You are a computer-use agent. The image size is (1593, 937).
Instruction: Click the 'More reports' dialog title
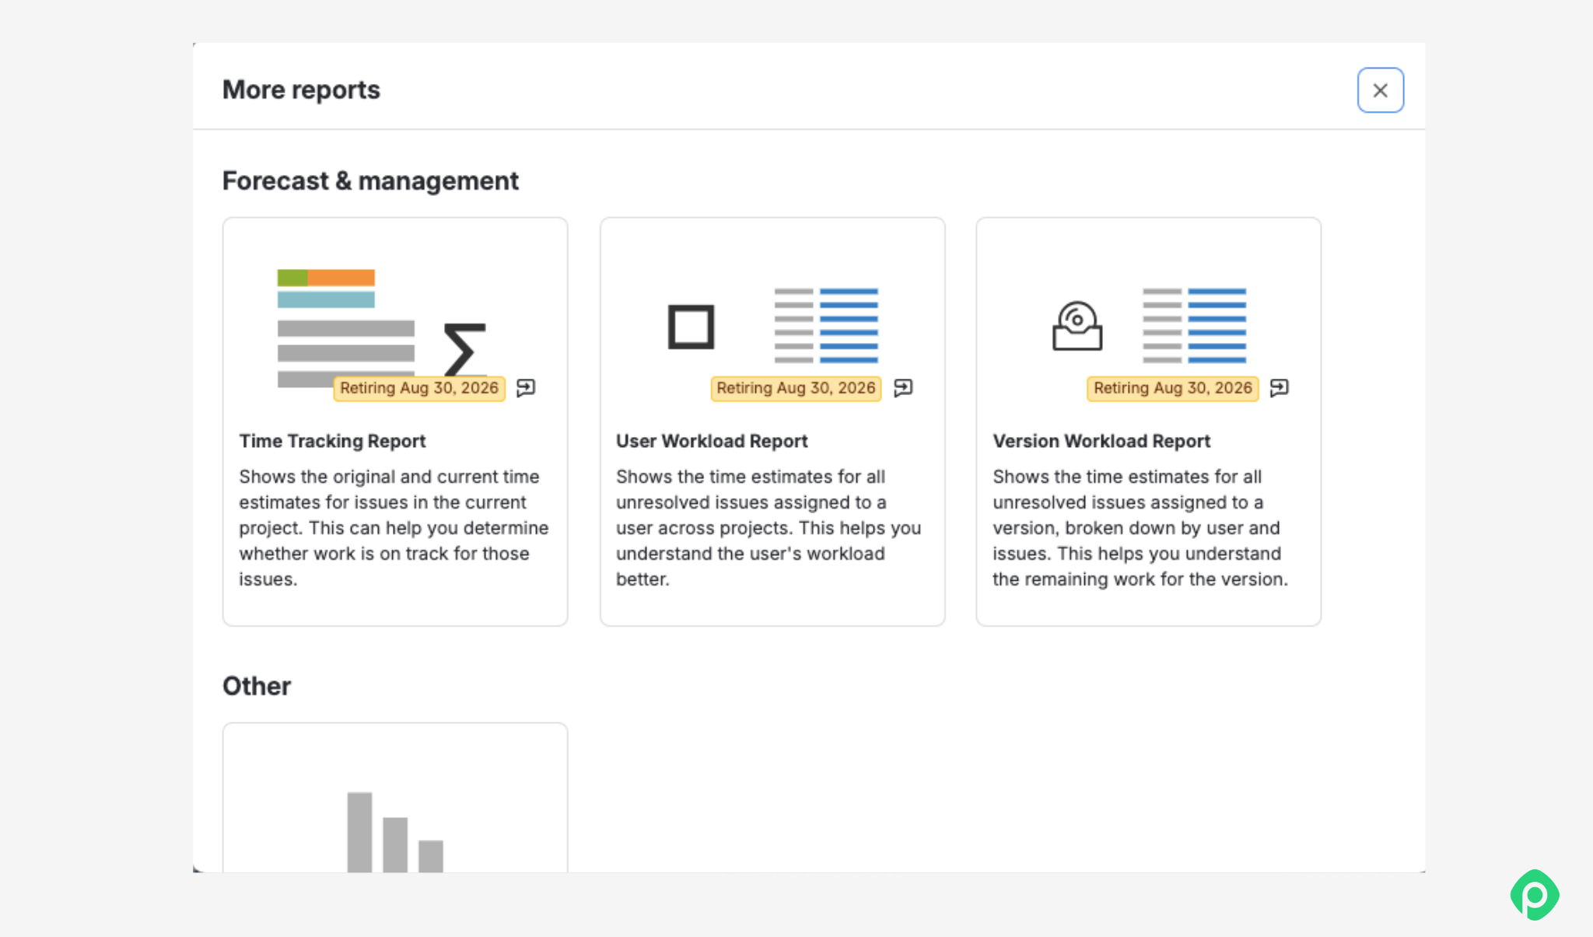click(x=301, y=89)
